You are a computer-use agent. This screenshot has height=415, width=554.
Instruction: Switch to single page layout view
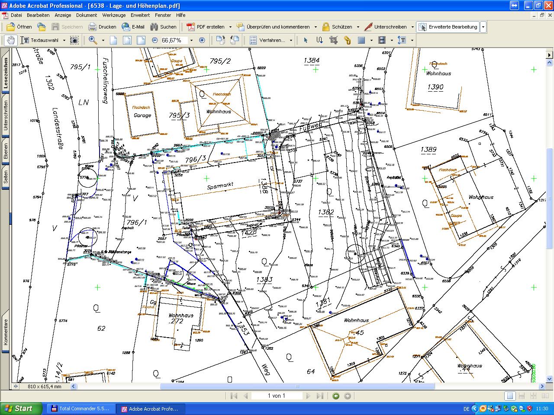[x=510, y=396]
